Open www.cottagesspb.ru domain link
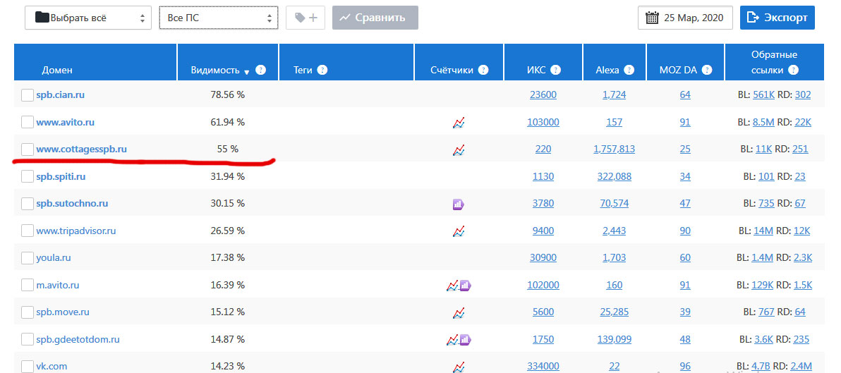Screen dimensions: 841x373 pos(82,149)
